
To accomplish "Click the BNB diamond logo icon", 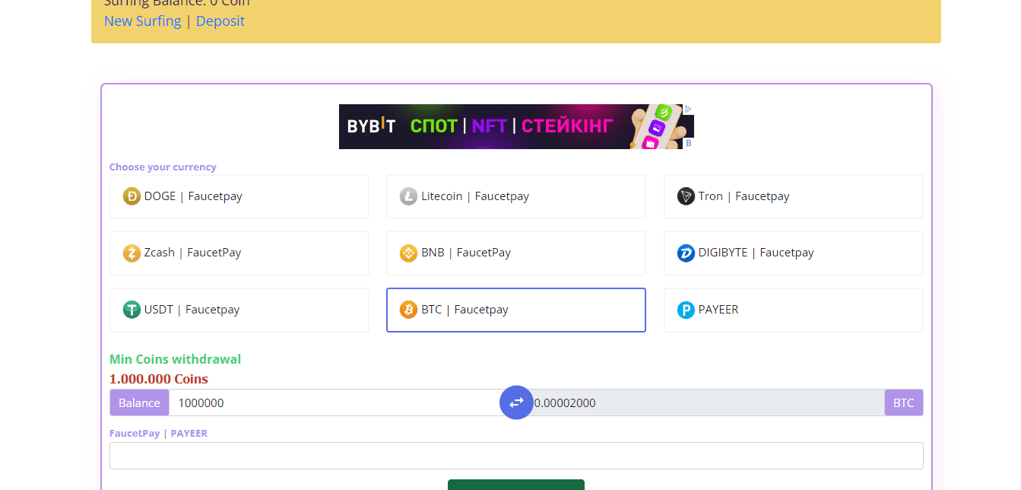I will 409,253.
